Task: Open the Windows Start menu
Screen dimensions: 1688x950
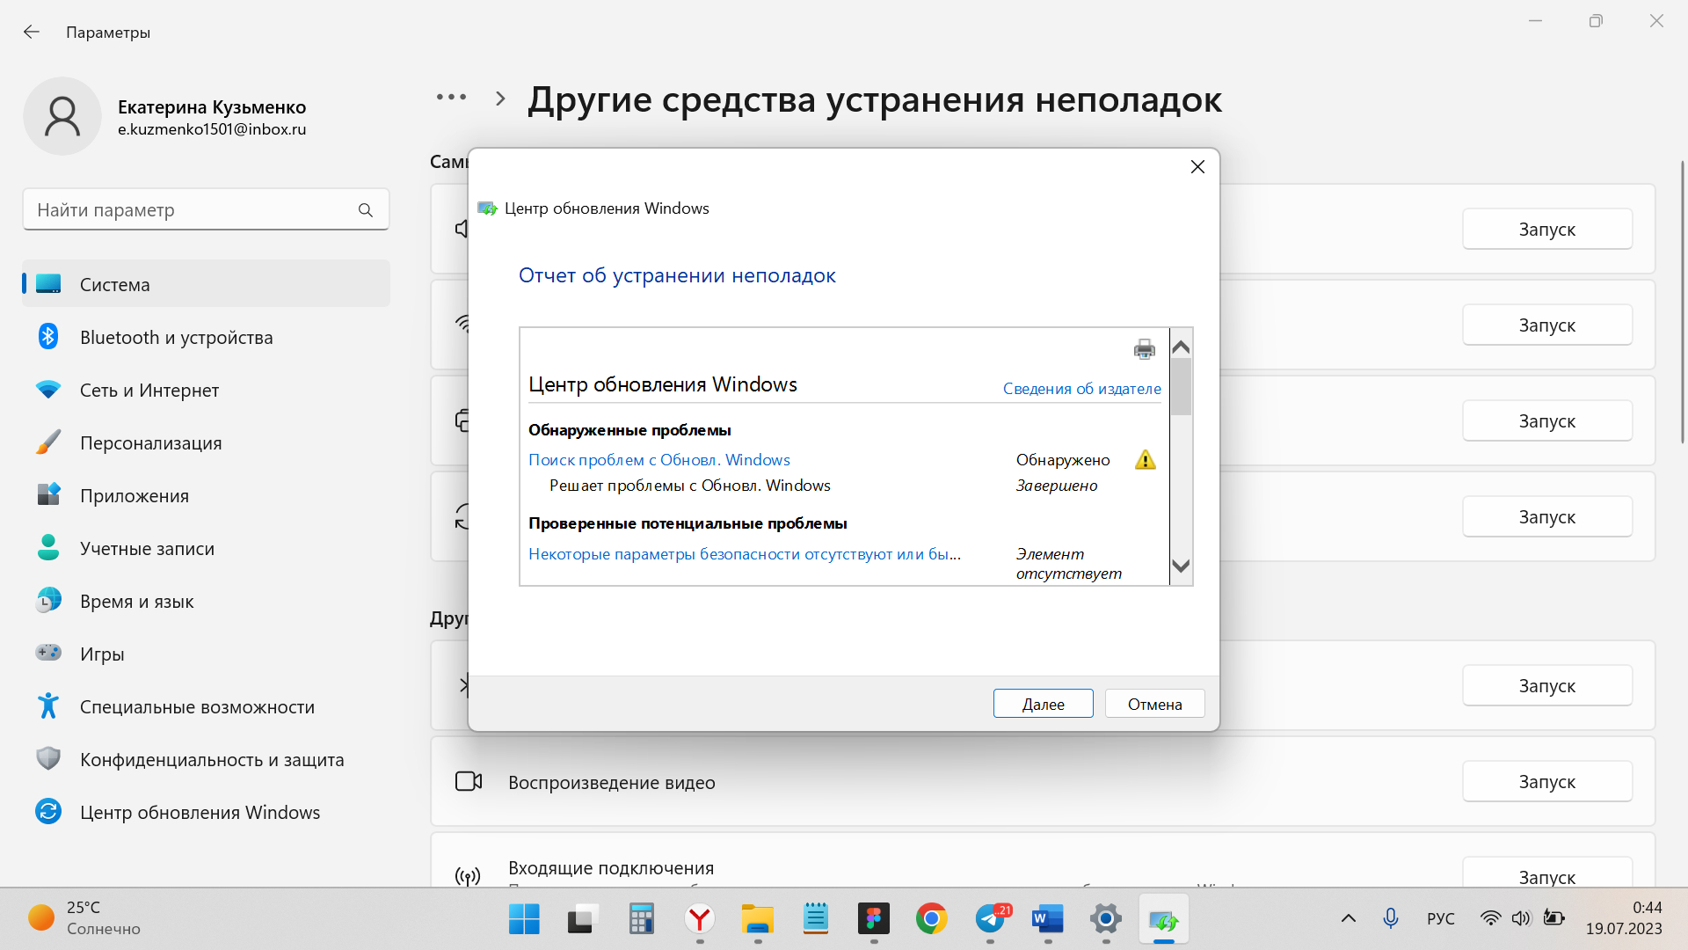Action: 524,920
